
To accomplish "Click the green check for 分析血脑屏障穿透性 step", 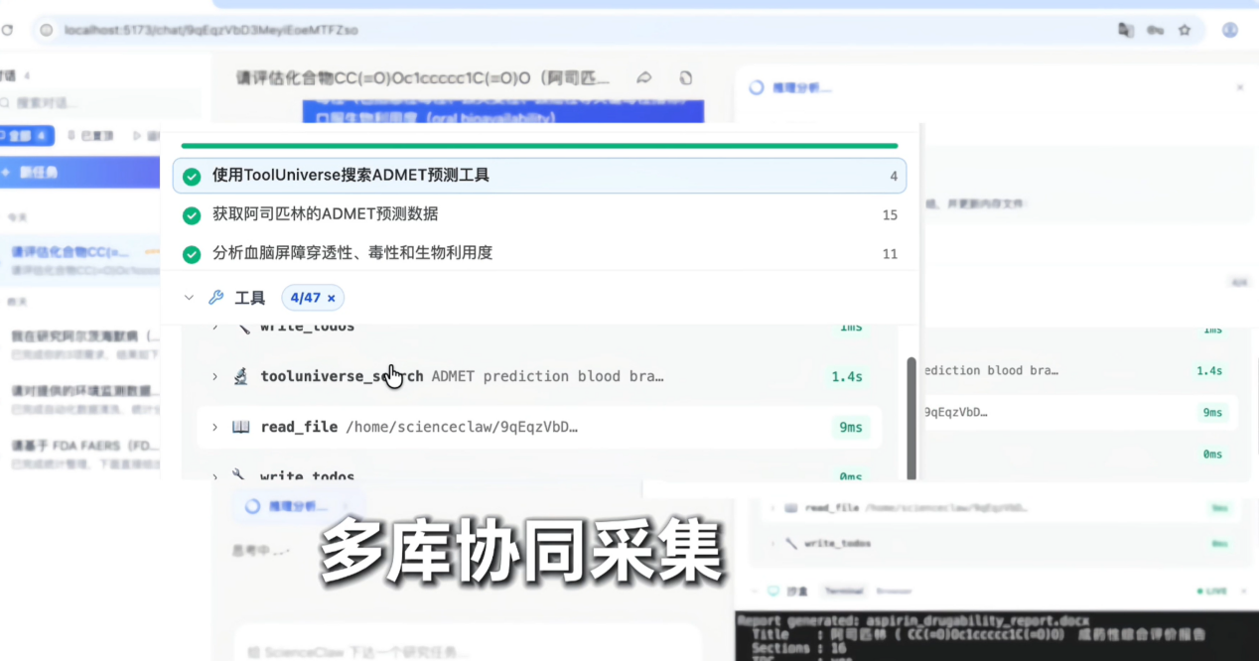I will click(x=192, y=253).
